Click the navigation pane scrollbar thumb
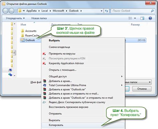Screen dimensions: 158x129 [14, 53]
